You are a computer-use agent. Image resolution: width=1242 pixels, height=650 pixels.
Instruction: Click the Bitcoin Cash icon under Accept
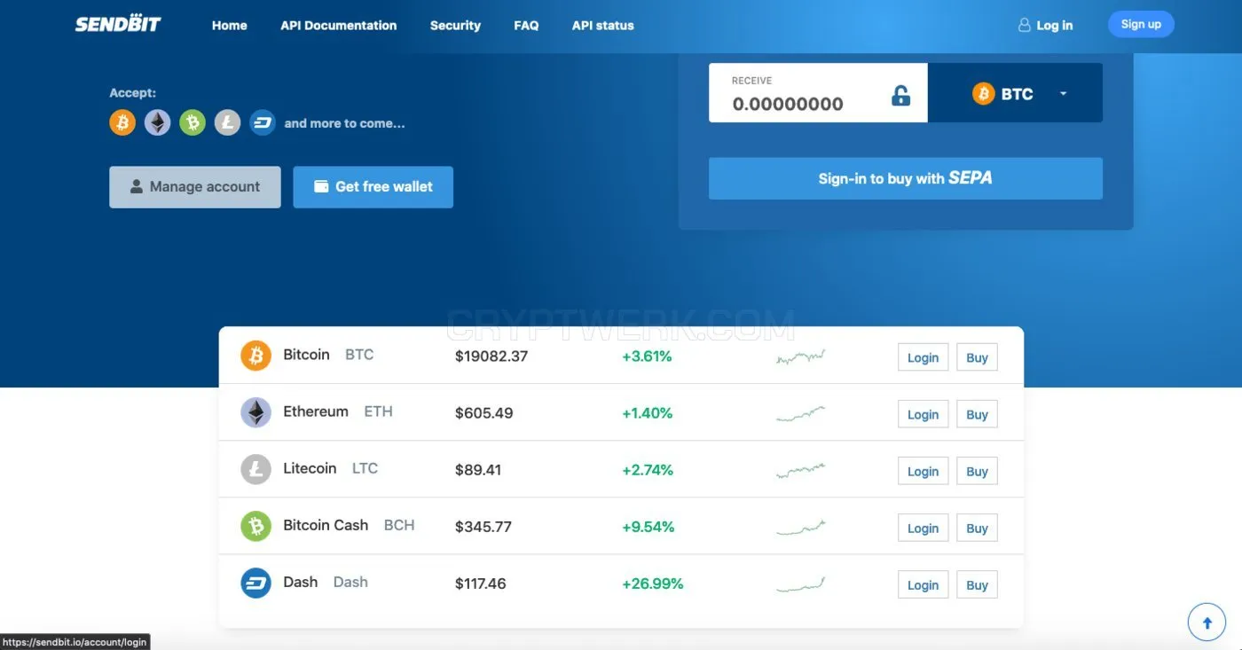[193, 122]
